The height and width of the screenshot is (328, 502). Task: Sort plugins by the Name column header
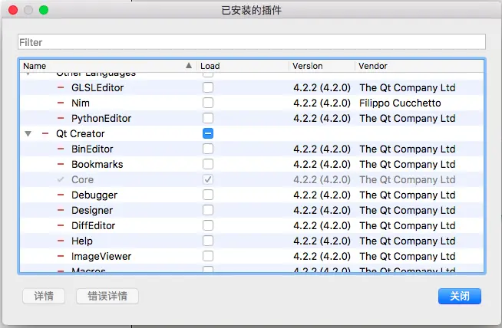click(x=108, y=66)
